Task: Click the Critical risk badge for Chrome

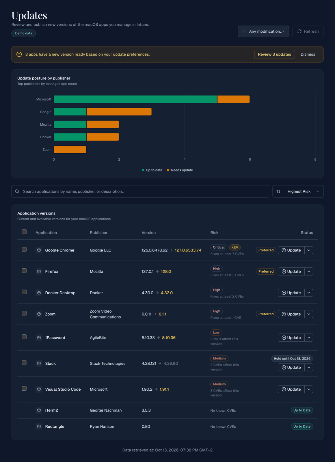Action: click(219, 247)
